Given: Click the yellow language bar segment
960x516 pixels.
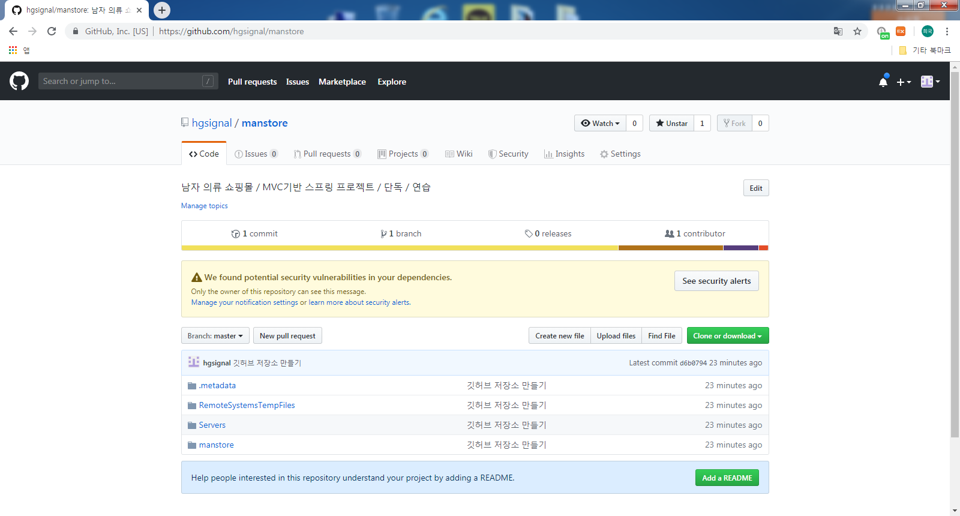Looking at the screenshot, I should click(400, 248).
